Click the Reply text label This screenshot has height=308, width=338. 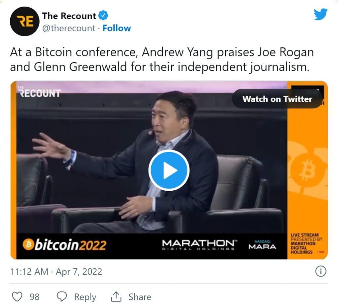coord(85,297)
